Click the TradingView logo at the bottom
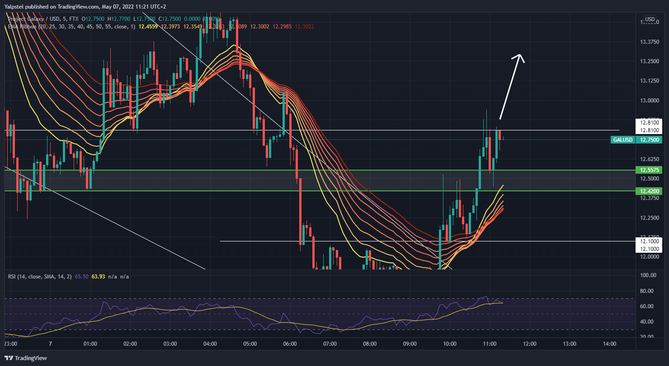The image size is (669, 366). pyautogui.click(x=25, y=358)
